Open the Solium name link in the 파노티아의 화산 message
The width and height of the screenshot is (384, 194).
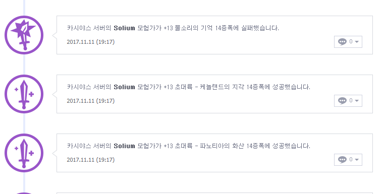point(124,146)
